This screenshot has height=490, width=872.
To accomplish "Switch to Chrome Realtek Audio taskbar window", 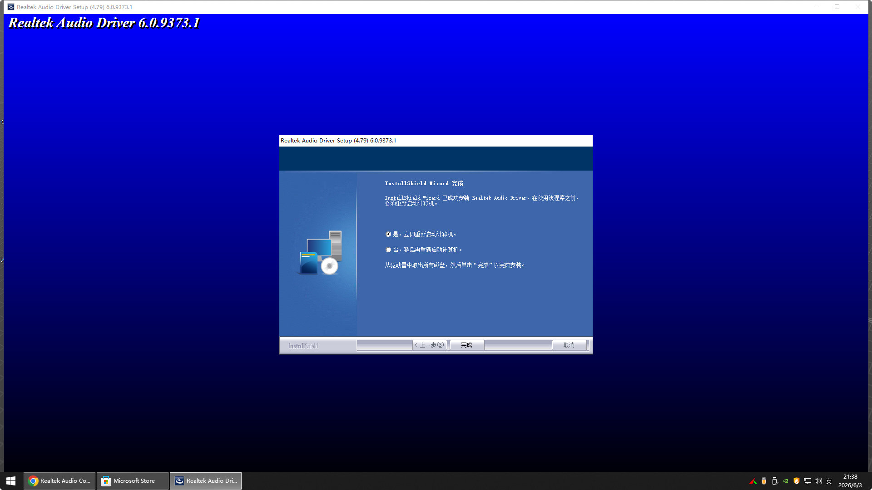I will (59, 481).
